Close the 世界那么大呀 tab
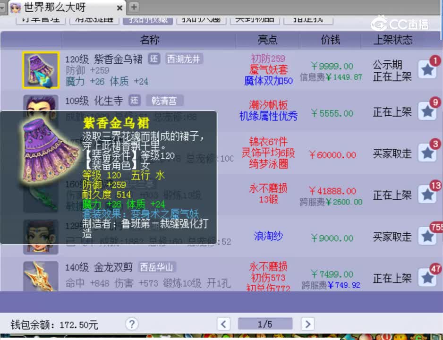 click(119, 8)
